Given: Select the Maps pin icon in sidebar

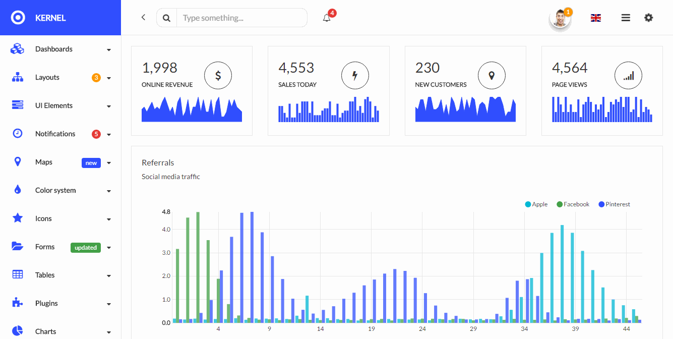Looking at the screenshot, I should 17,161.
